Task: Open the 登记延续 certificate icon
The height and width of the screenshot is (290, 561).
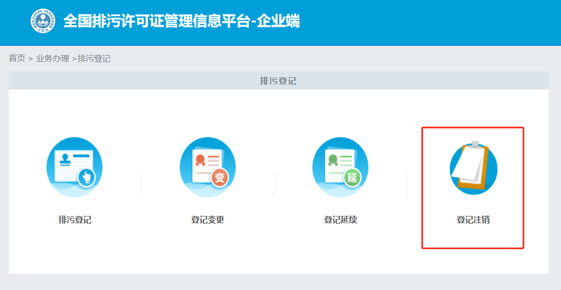Action: click(340, 167)
